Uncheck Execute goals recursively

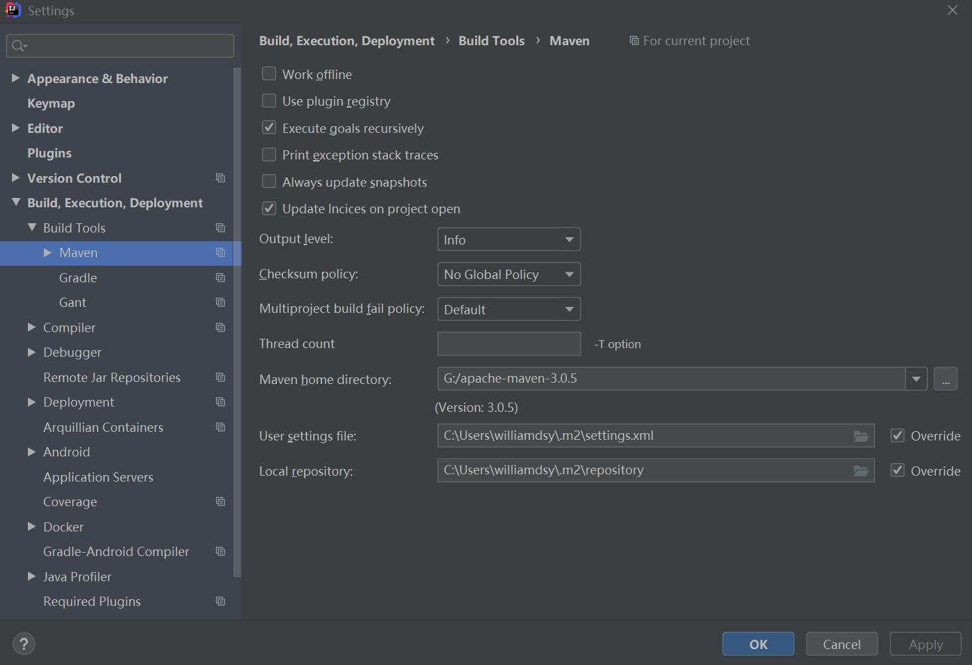(269, 128)
